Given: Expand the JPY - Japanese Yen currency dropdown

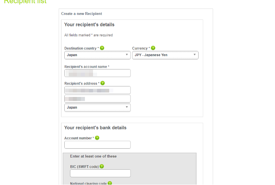Looking at the screenshot, I should [x=165, y=55].
